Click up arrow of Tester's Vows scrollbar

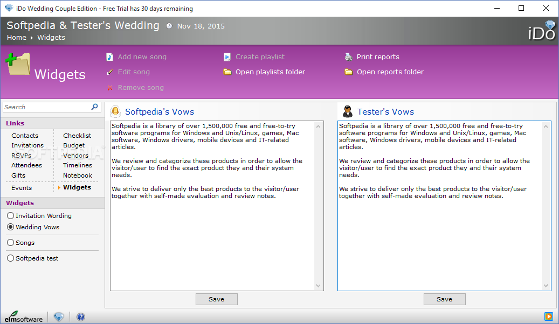coord(546,126)
